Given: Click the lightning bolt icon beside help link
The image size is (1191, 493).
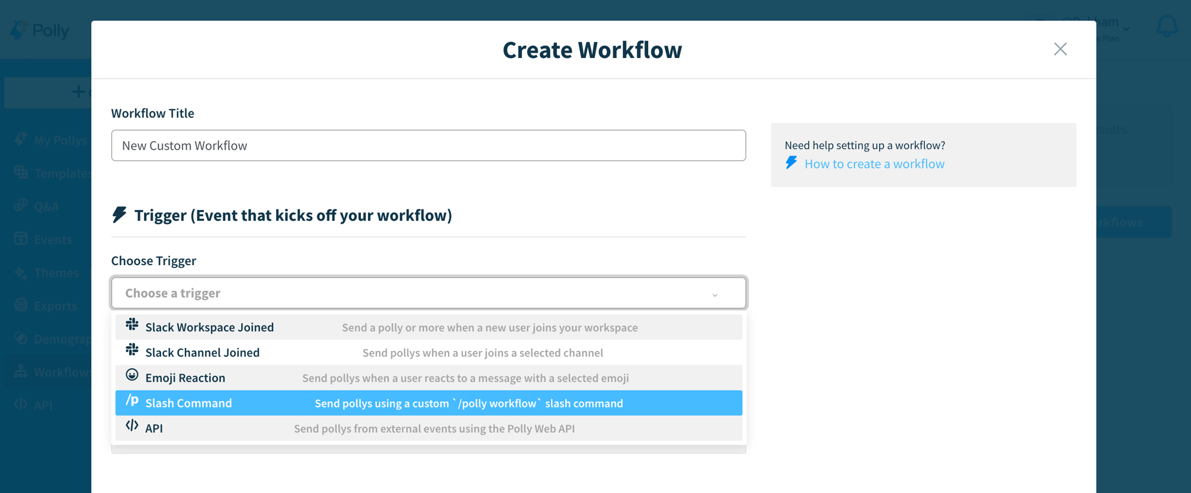Looking at the screenshot, I should coord(792,163).
